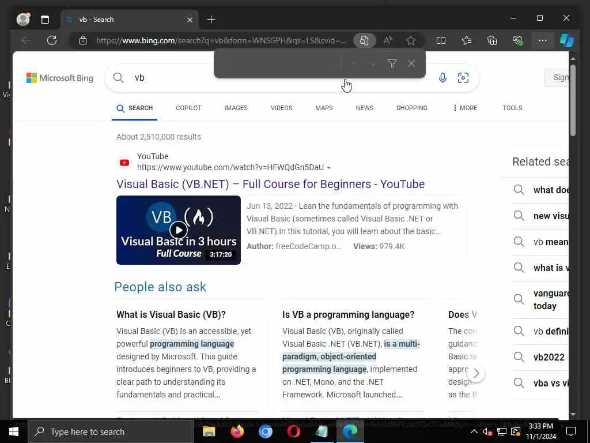Show next People also ask cards
Screen dimensions: 590x443
[x=476, y=373]
